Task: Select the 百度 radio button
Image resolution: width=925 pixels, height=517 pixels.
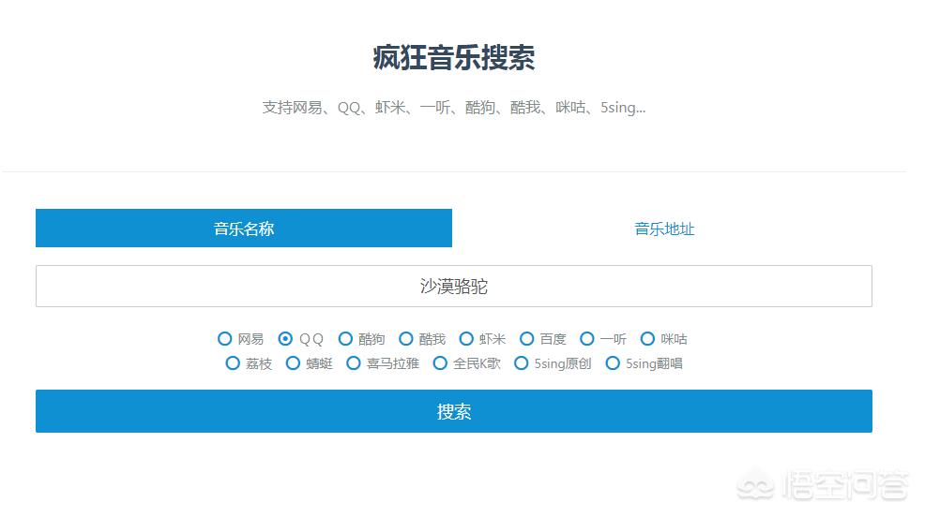Action: pyautogui.click(x=527, y=339)
